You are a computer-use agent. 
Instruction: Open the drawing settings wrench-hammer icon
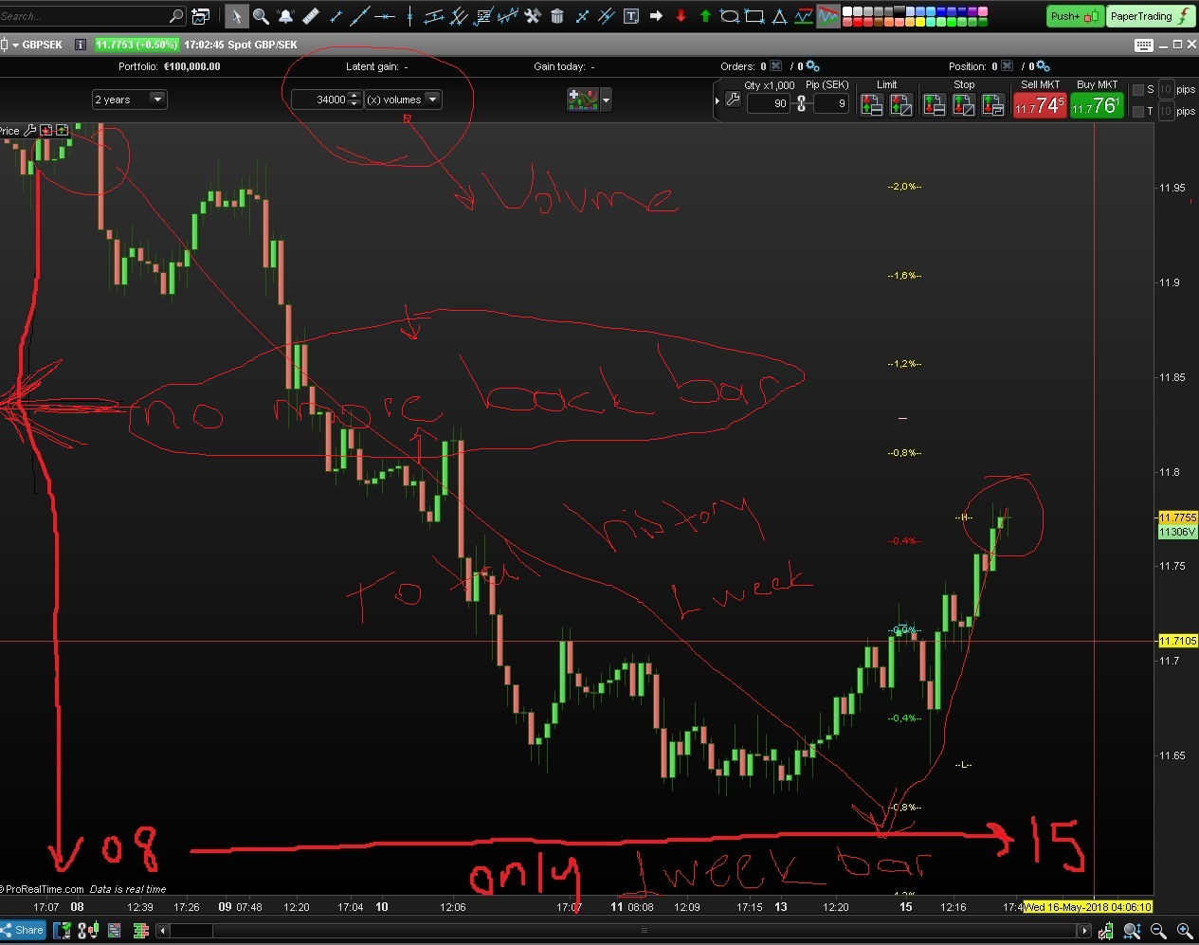coord(532,16)
